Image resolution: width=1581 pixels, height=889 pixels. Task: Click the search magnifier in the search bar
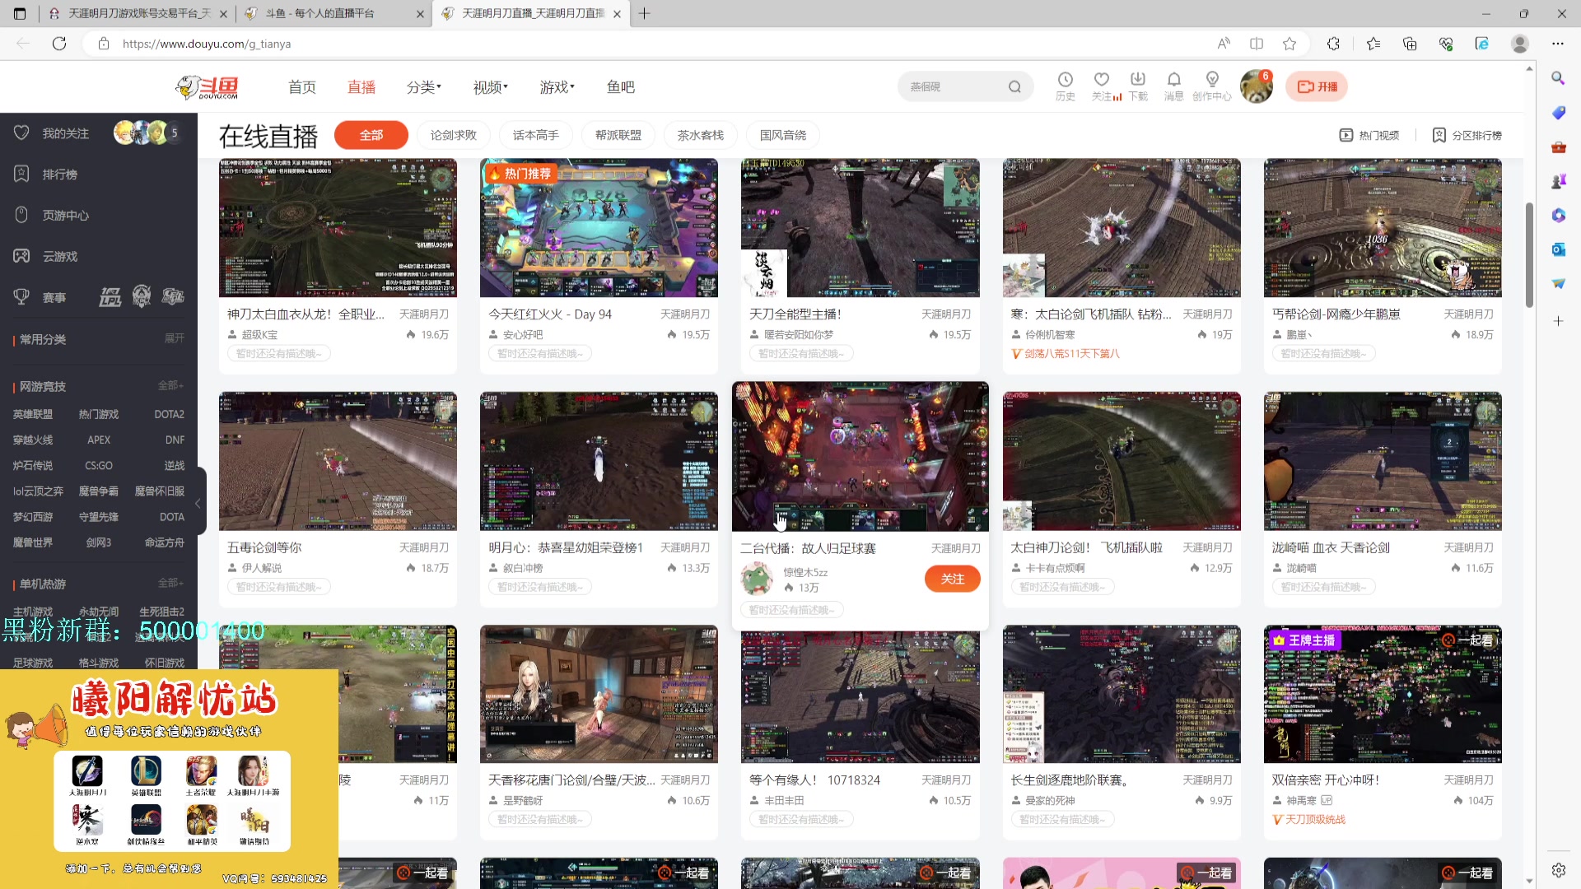(1015, 86)
